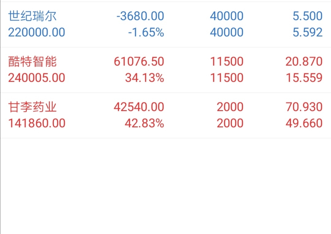Screen dimensions: 331x234
Task: Tap the 42.83% profit percentage
Action: 144,123
